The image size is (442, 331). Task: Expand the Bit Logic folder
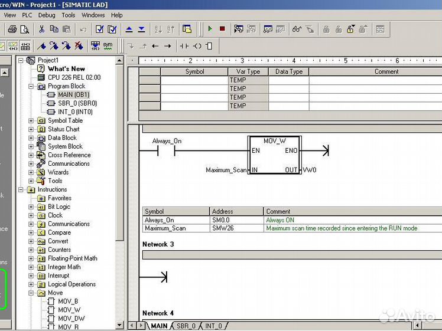coord(31,207)
